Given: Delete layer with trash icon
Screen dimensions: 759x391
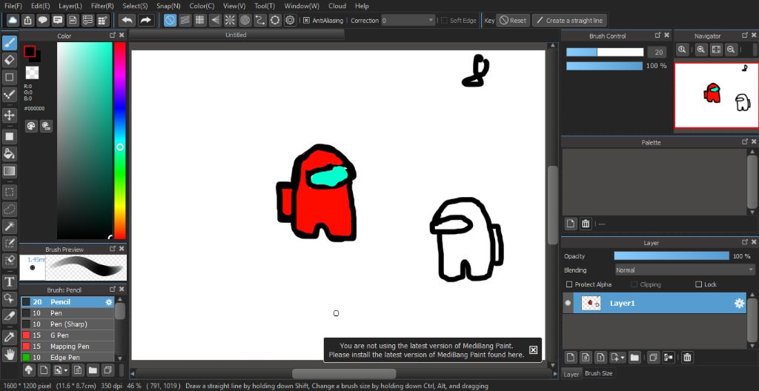Looking at the screenshot, I should click(x=687, y=358).
